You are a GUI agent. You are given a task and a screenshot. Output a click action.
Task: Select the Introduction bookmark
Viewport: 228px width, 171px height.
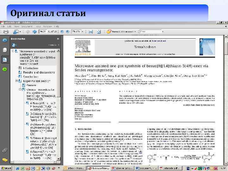30,68
